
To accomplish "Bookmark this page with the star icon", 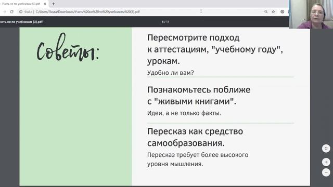I will click(273, 12).
